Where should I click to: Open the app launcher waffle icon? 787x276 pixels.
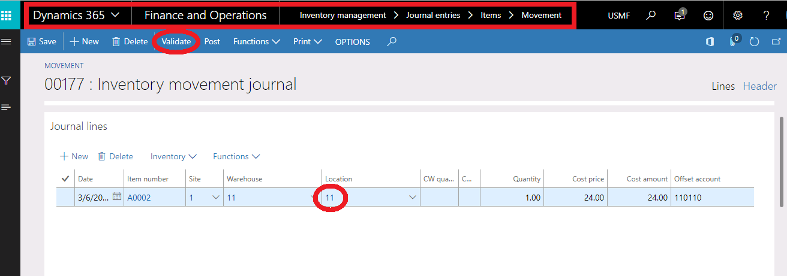tap(7, 15)
